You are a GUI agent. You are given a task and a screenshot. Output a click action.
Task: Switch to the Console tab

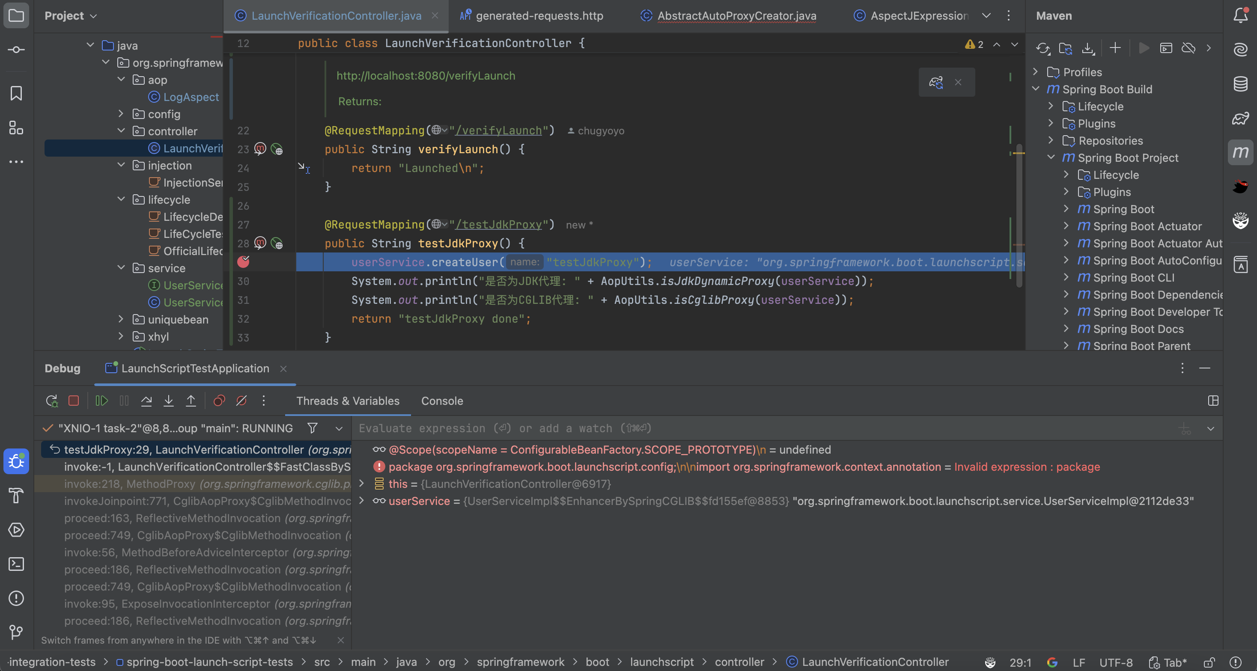pos(441,401)
